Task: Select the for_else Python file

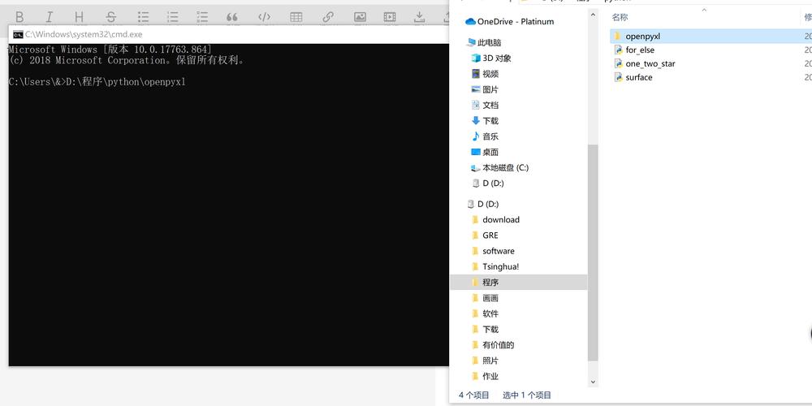Action: (x=640, y=50)
